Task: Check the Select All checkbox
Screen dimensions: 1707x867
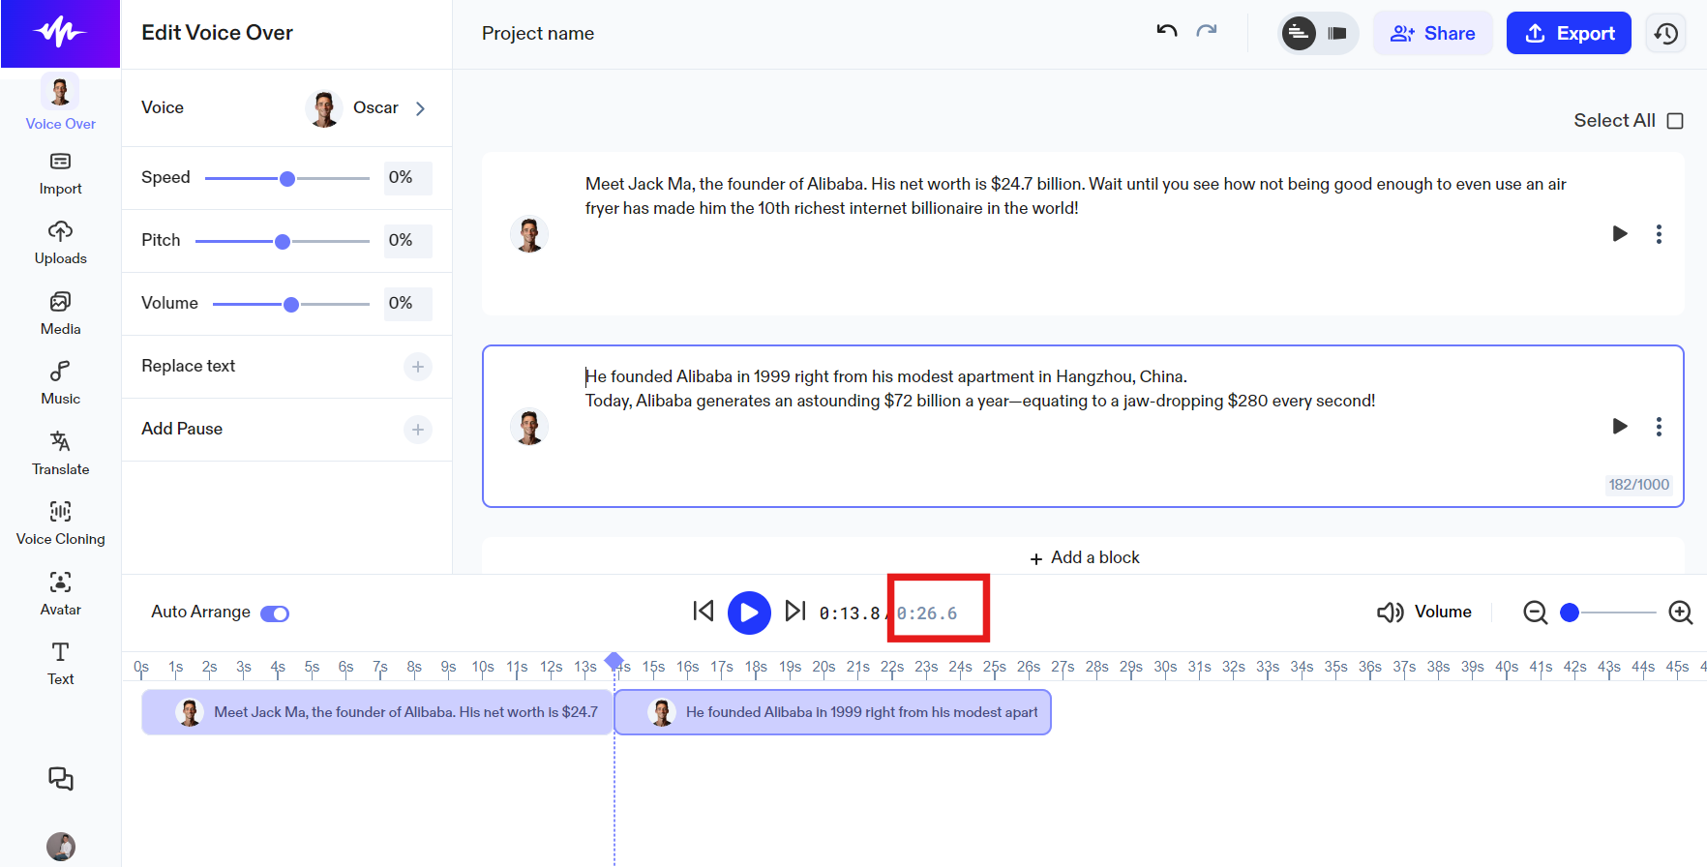Action: [x=1675, y=121]
